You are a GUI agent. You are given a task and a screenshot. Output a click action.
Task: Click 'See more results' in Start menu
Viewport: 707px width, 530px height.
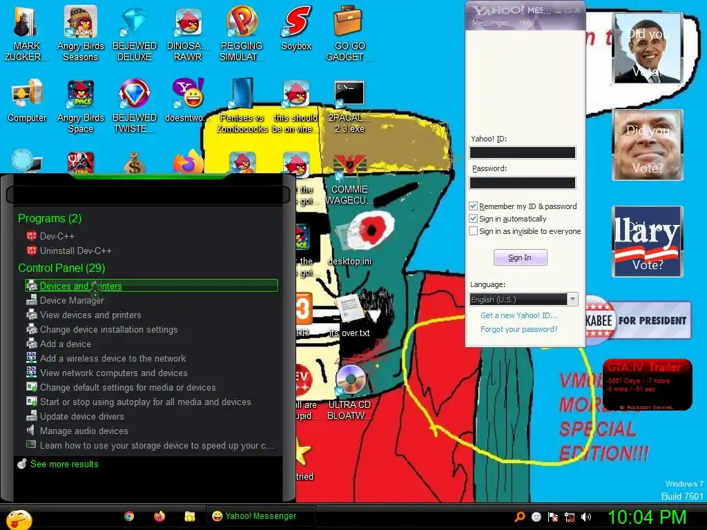[64, 464]
